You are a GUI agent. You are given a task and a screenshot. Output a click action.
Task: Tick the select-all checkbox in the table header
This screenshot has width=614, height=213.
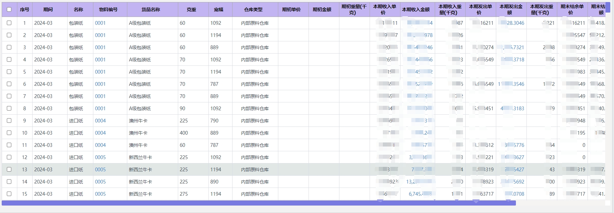pos(9,9)
